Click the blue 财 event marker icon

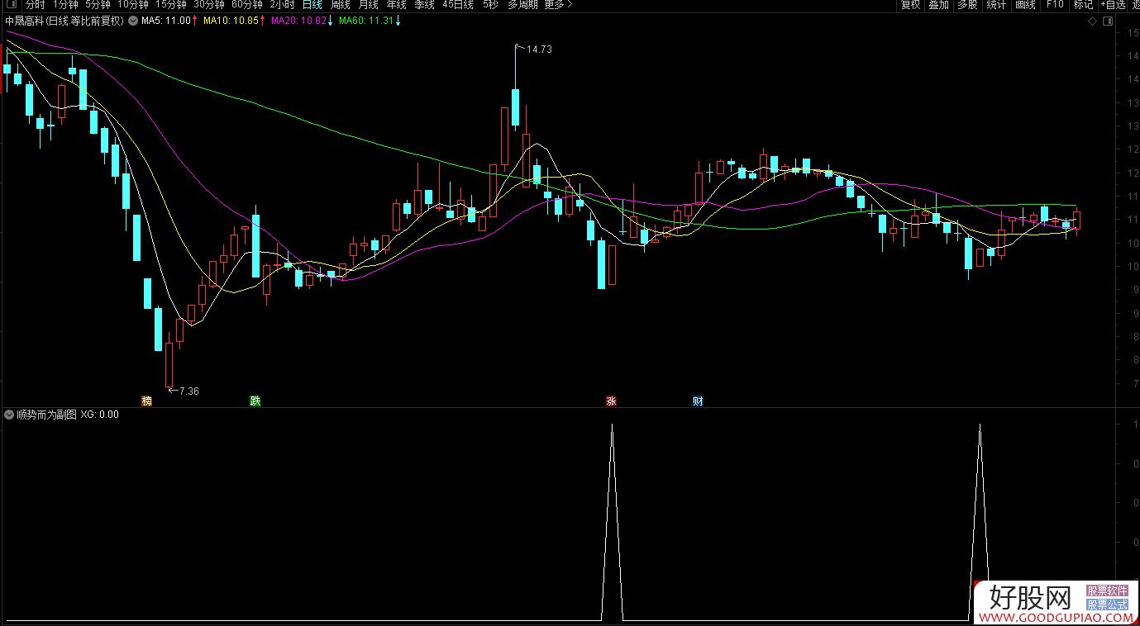pyautogui.click(x=699, y=401)
